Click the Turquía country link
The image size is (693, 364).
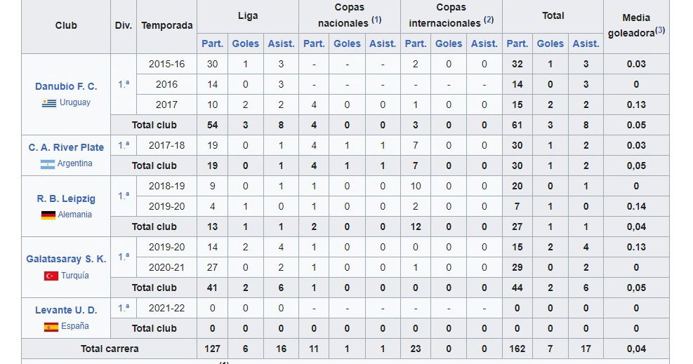pos(75,276)
